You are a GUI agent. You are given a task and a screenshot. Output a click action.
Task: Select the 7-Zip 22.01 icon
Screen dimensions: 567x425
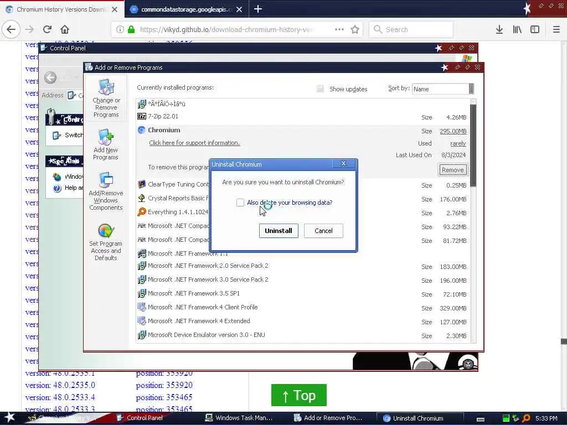pos(142,116)
